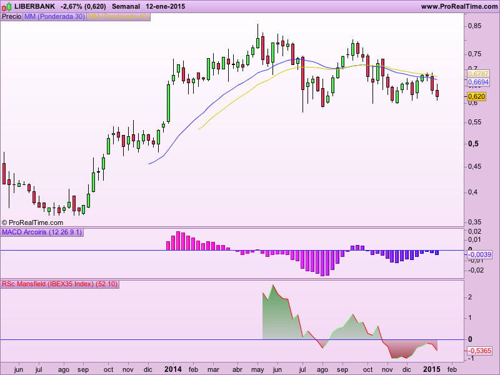
Task: Click the LIBERBANK ticker name
Action: [x=35, y=6]
